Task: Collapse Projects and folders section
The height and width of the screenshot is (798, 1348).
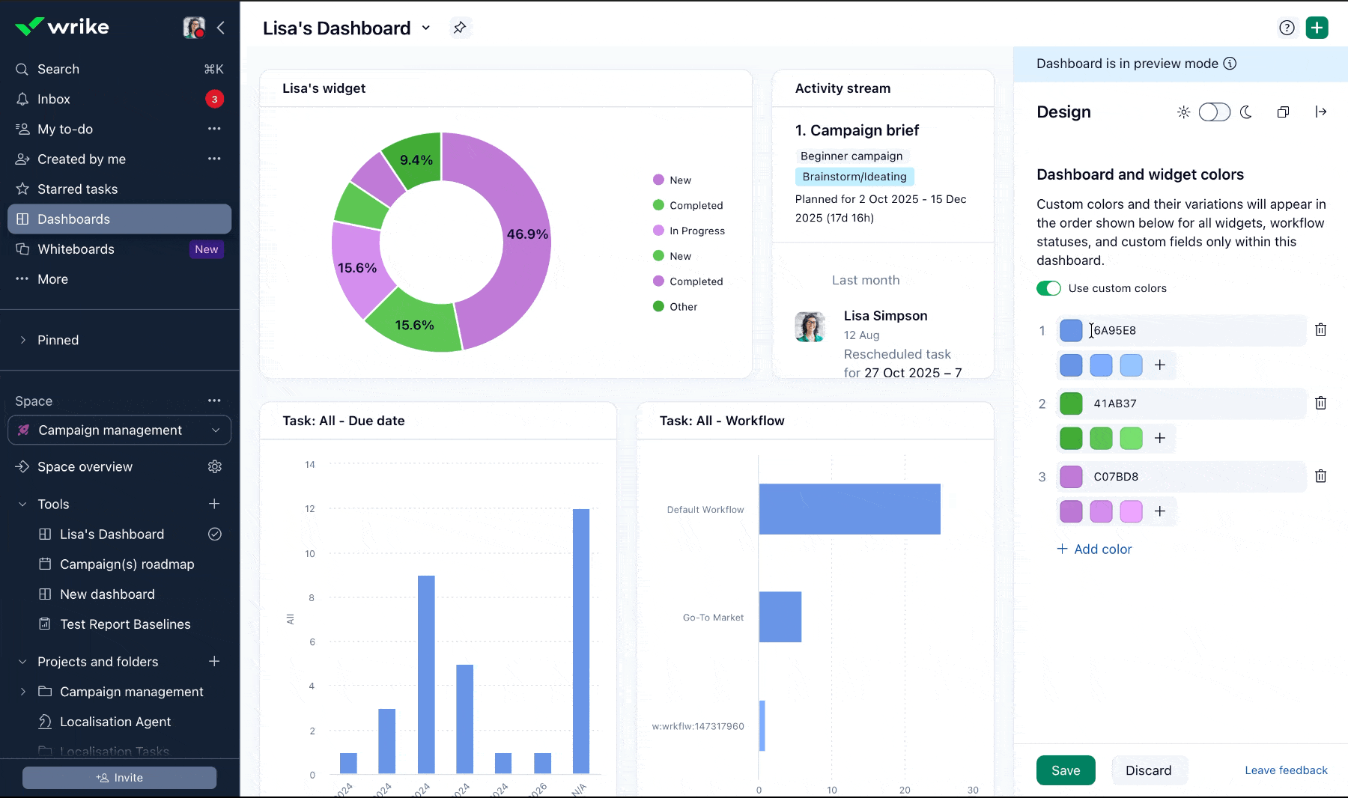Action: click(x=22, y=662)
